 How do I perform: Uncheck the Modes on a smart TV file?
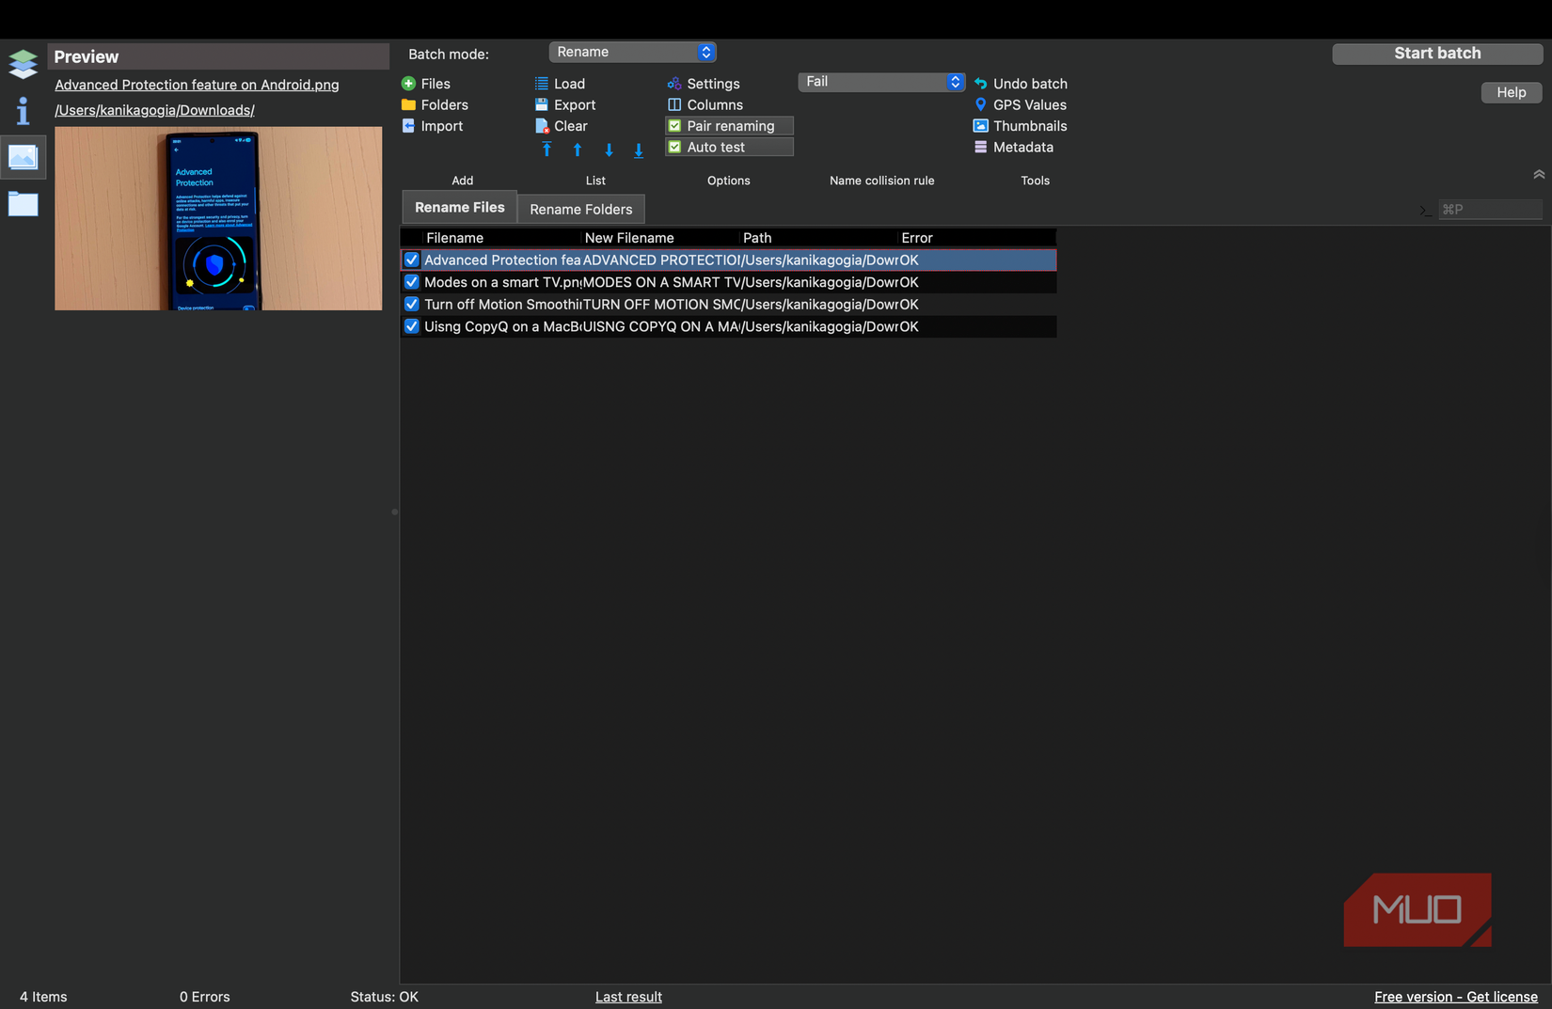tap(411, 282)
